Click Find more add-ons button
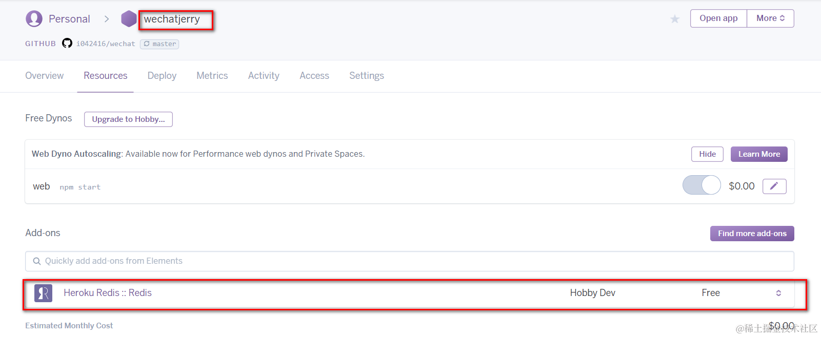The height and width of the screenshot is (337, 821). coord(752,234)
